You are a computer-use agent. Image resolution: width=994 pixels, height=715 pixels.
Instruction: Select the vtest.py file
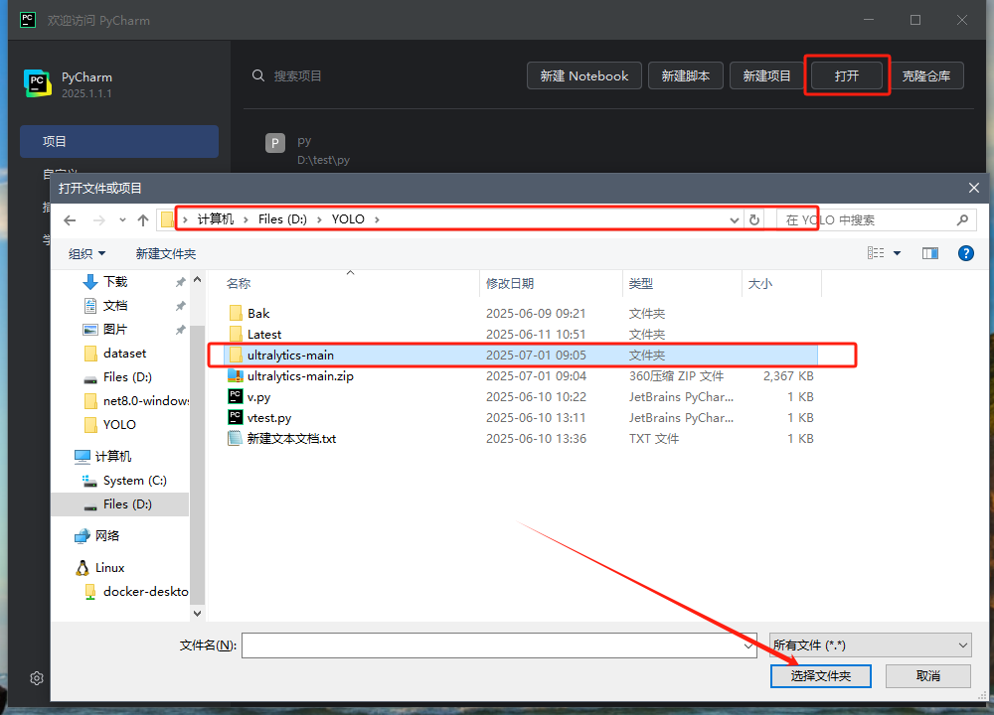click(x=268, y=418)
